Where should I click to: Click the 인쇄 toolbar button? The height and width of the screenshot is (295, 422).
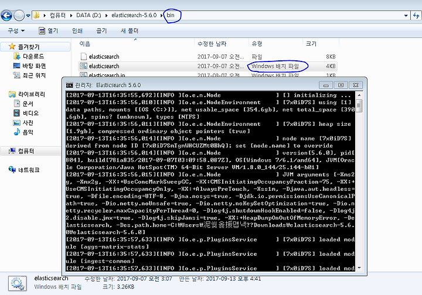[x=77, y=30]
